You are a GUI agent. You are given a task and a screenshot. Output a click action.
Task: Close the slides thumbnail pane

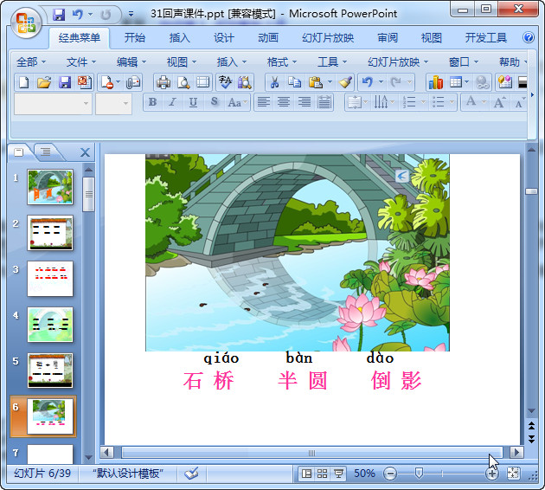click(x=85, y=152)
